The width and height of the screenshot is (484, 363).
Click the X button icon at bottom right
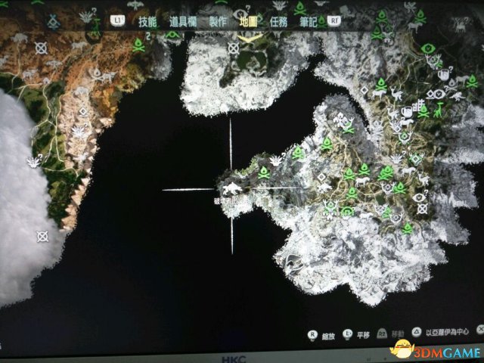click(480, 330)
